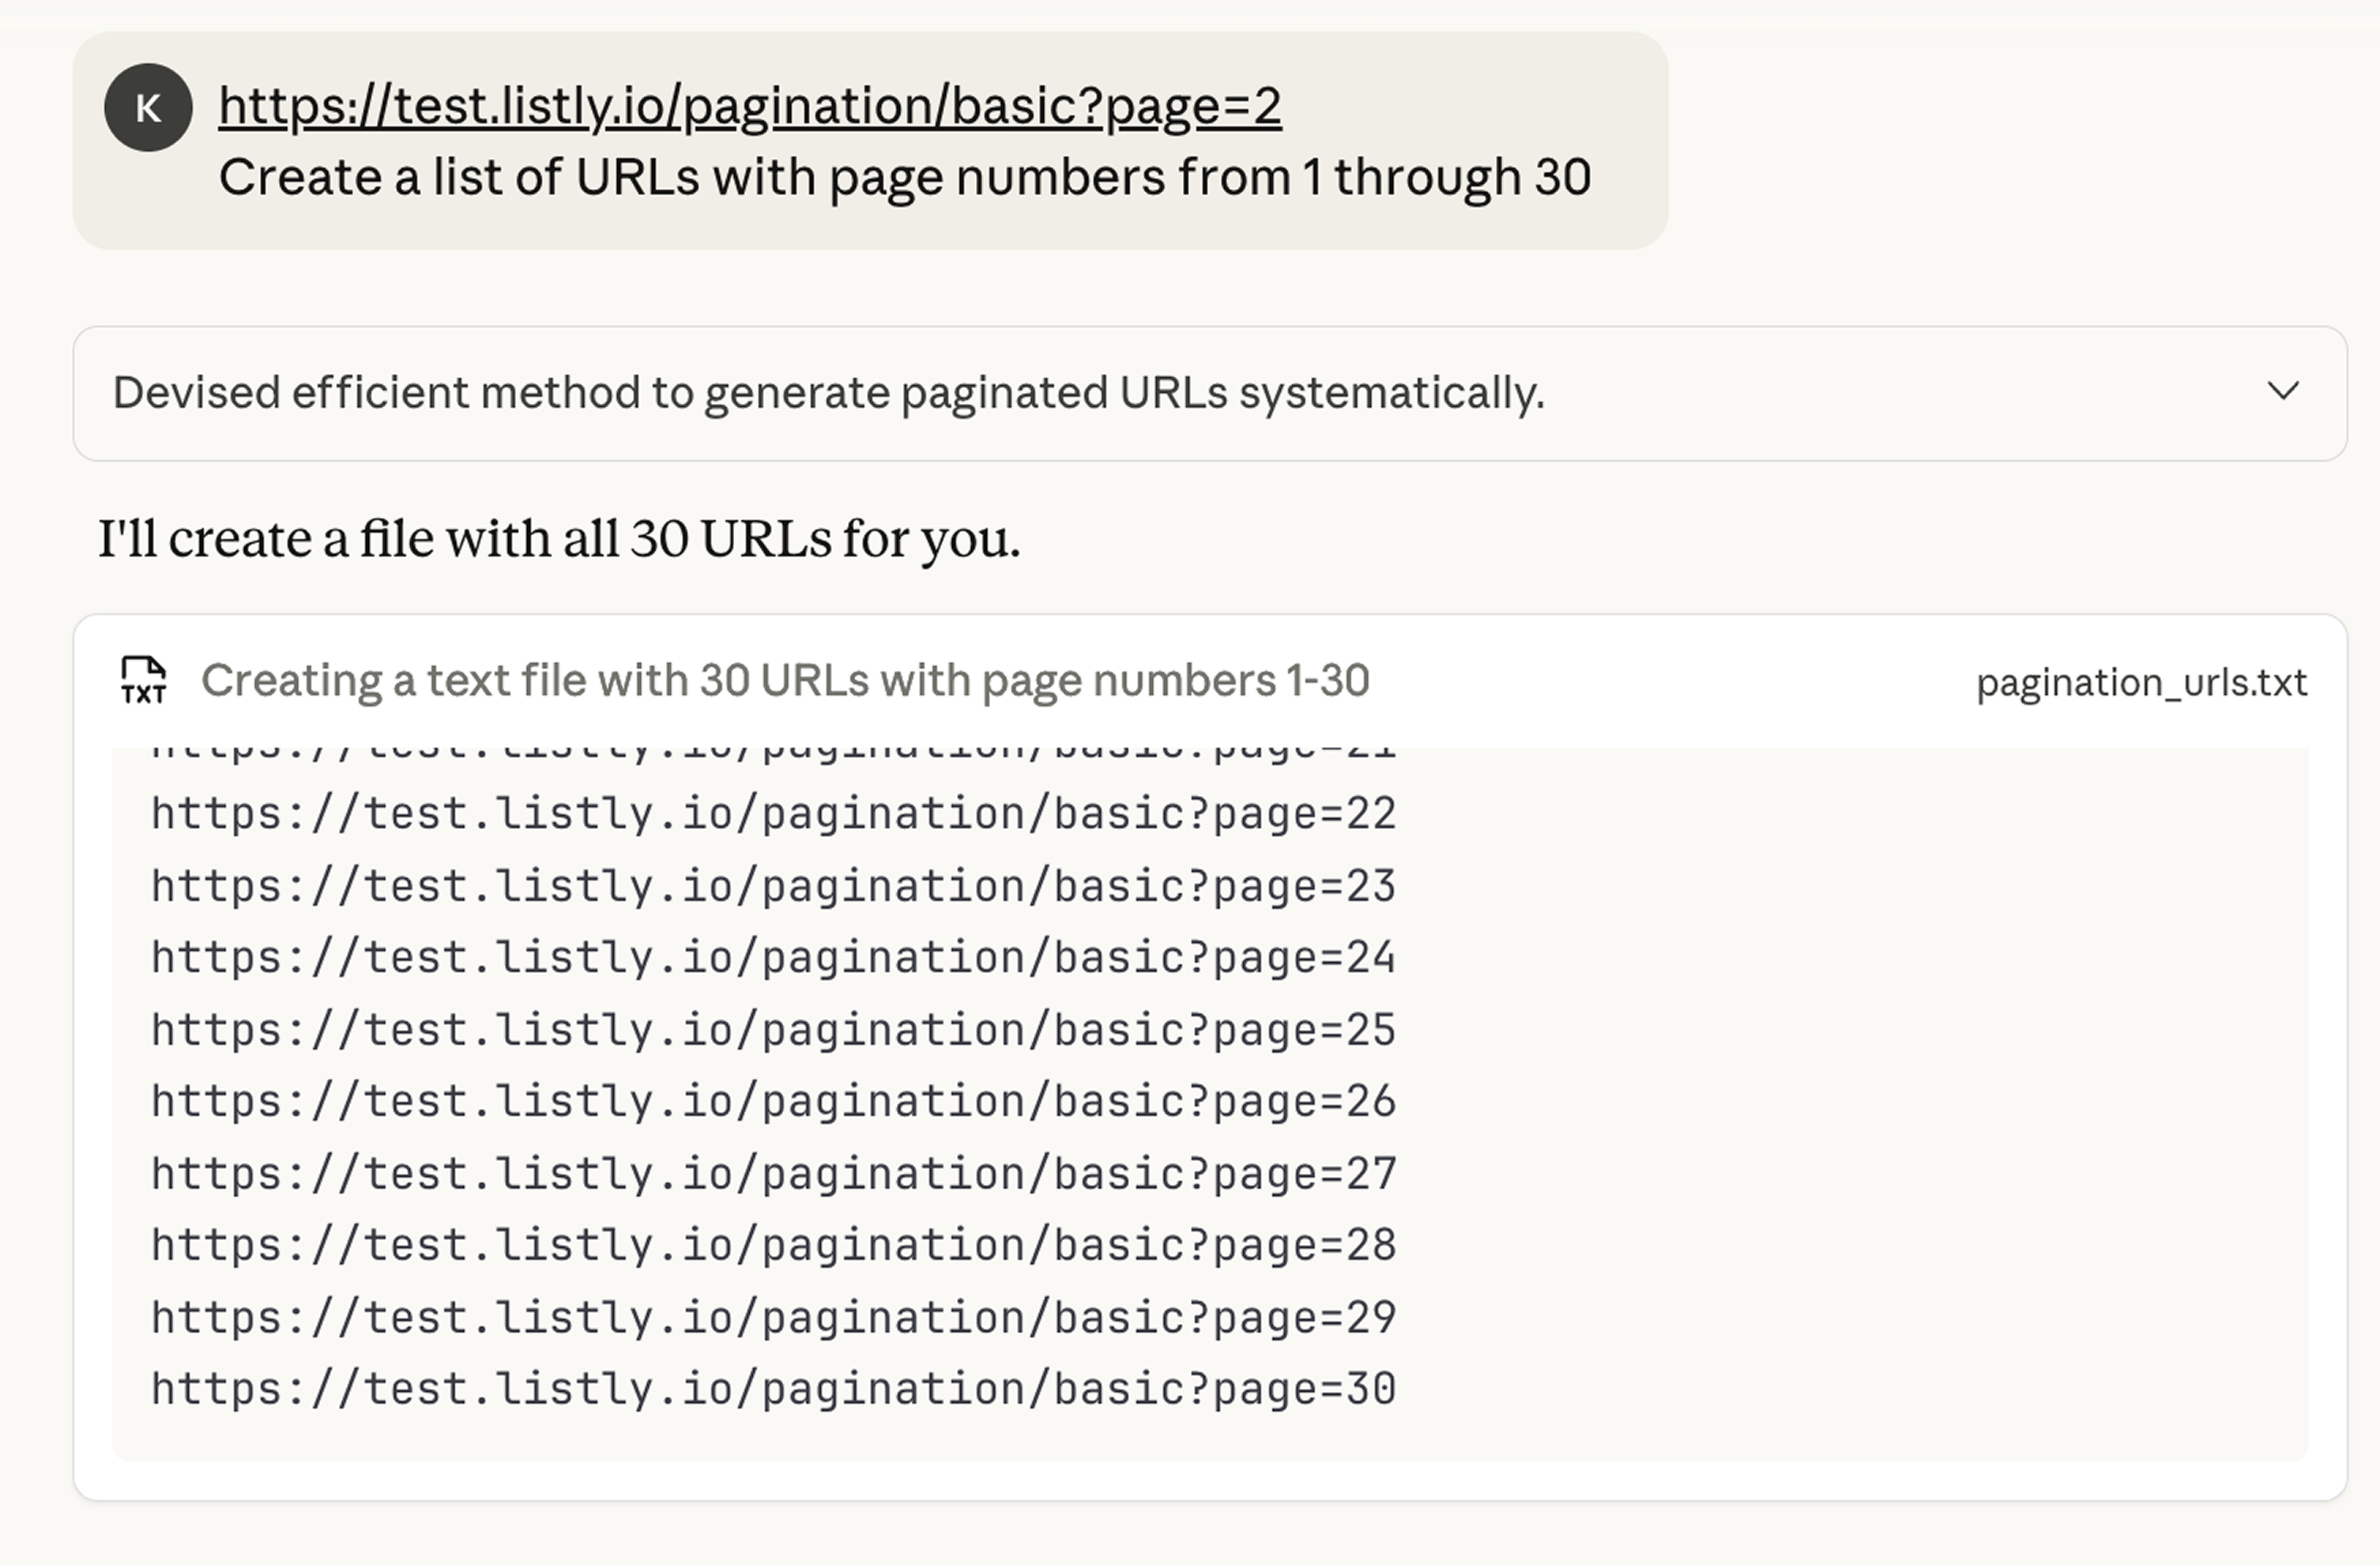
Task: Open the 'Devised efficient method' thought summary
Action: 828,393
